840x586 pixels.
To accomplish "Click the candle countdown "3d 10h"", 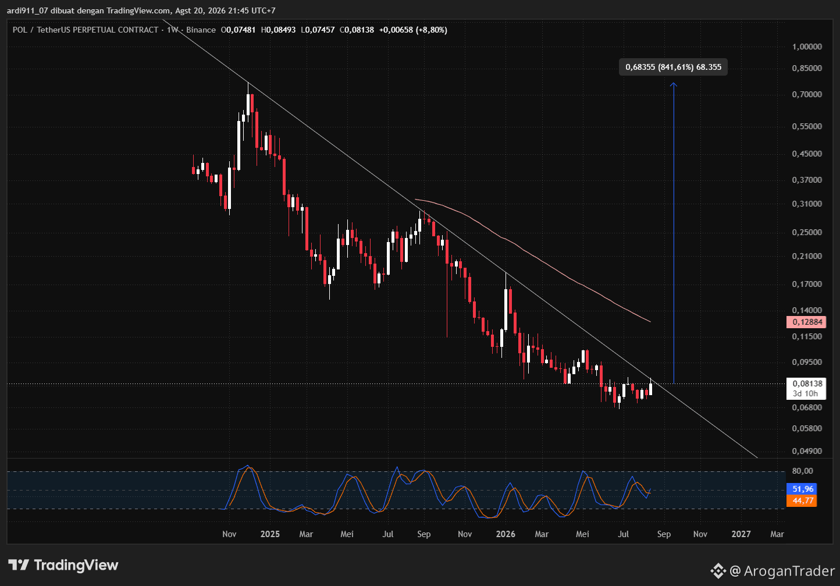I will click(806, 394).
